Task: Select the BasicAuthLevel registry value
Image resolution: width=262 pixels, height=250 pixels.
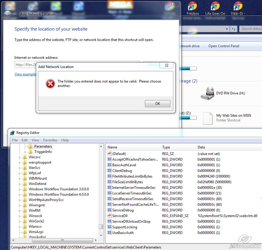Action: [124, 165]
